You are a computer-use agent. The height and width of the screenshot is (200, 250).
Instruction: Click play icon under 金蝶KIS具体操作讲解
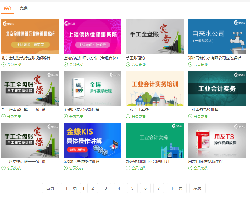66,168
